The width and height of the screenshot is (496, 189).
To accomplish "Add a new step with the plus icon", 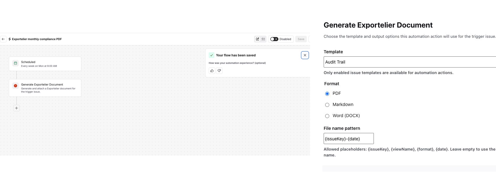I will click(16, 108).
